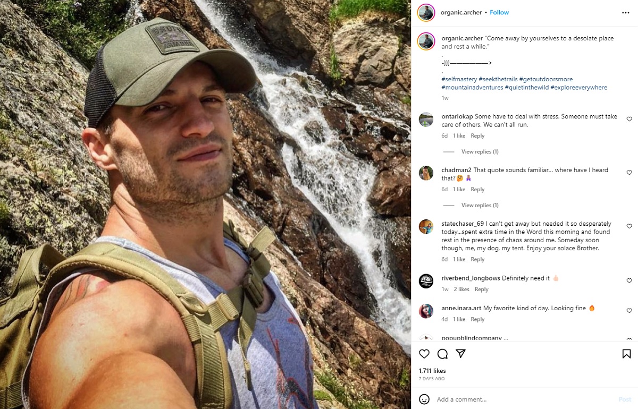Open the three-dot more options menu
638x409 pixels.
626,12
